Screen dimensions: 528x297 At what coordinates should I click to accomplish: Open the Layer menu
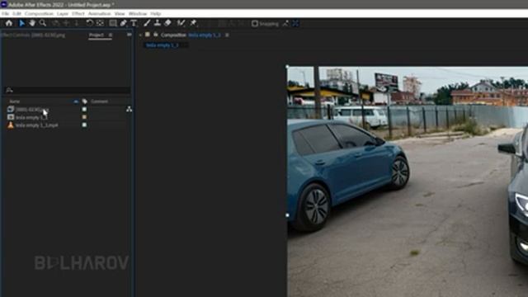coord(63,14)
